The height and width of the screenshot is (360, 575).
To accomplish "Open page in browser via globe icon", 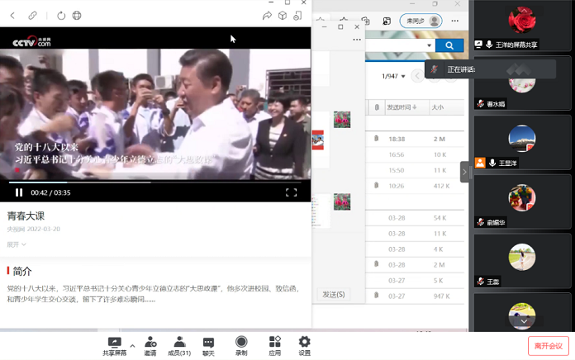I will pos(77,16).
